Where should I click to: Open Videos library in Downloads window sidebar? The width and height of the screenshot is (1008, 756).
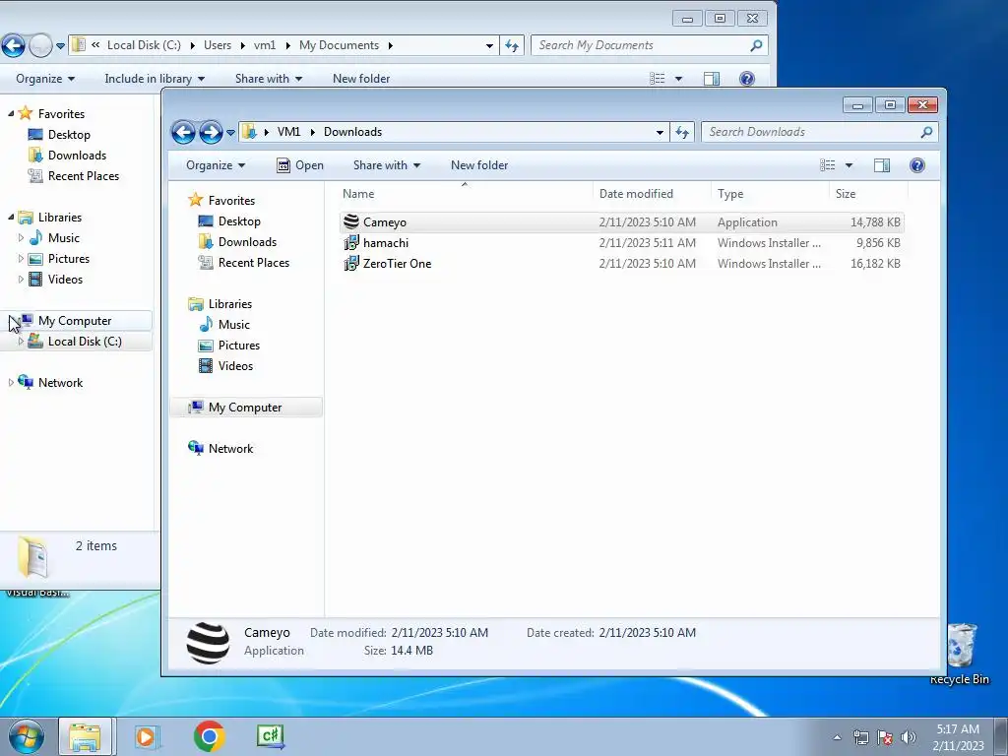point(235,366)
